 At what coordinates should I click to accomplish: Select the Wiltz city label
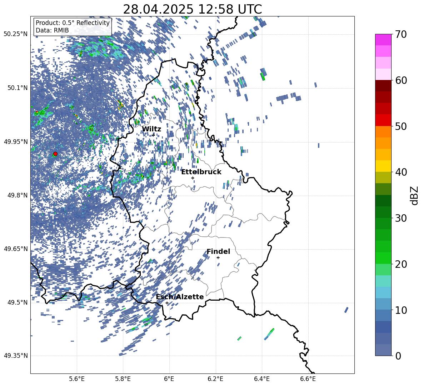pos(151,129)
